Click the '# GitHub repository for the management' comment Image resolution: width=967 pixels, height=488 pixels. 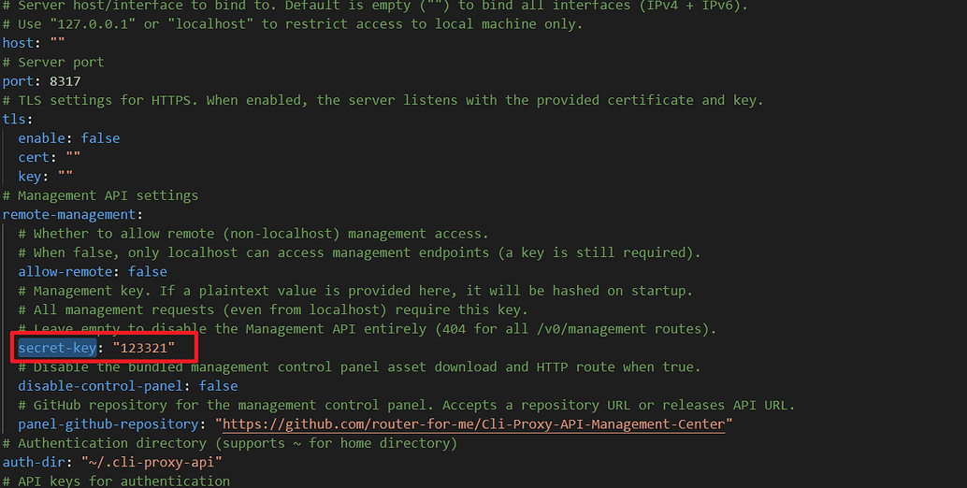point(407,406)
